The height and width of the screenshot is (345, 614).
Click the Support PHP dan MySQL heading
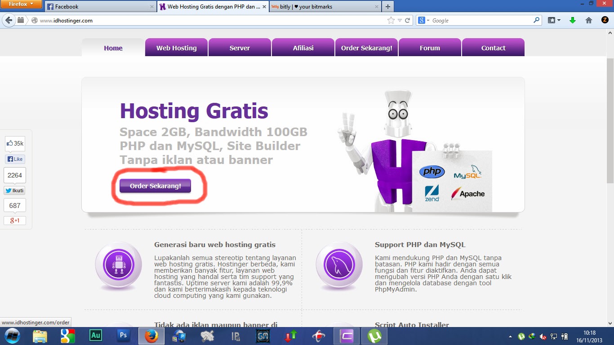click(x=420, y=245)
